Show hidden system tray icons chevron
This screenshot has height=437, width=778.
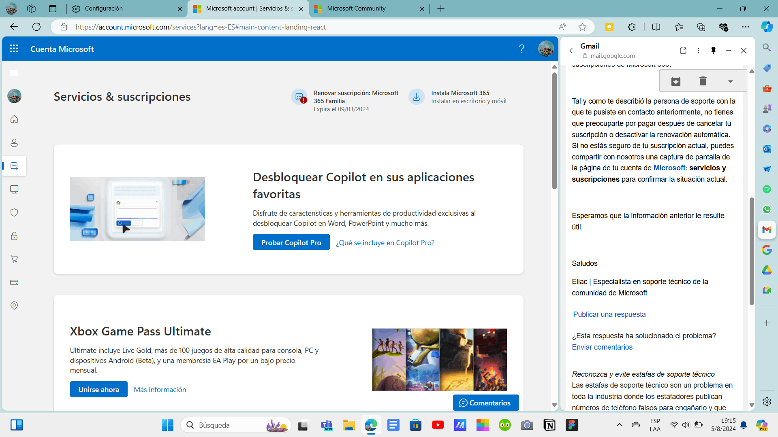pos(619,425)
